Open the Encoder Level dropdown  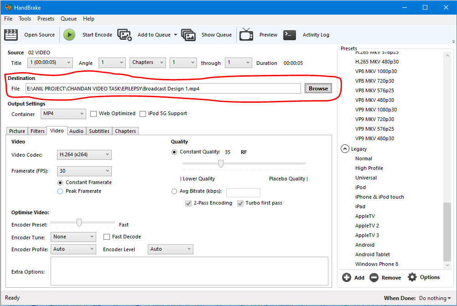(171, 249)
